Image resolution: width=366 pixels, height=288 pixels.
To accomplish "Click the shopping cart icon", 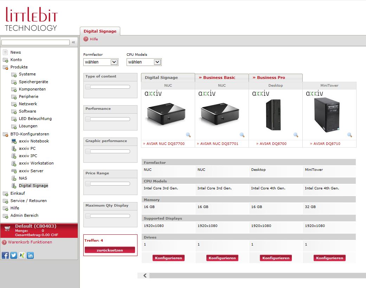I will coord(7,229).
